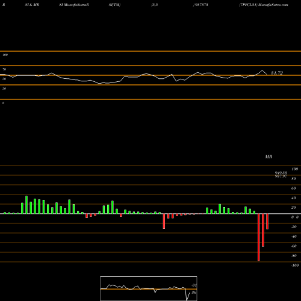
Task: Click the '(5,5' header parameter text
Action: [x=155, y=5]
